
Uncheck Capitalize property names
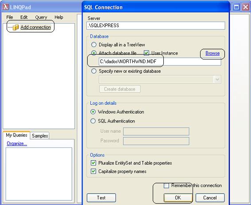[x=93, y=171]
